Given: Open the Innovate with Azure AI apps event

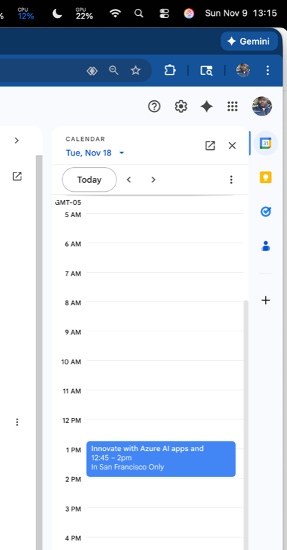Looking at the screenshot, I should tap(161, 459).
